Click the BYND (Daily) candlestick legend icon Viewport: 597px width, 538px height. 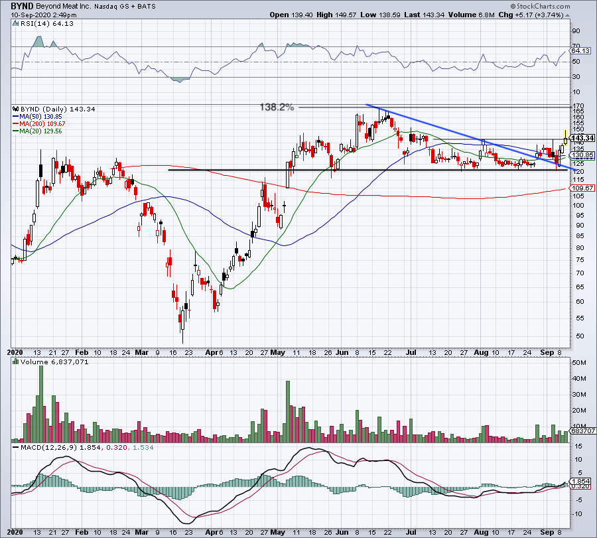point(16,109)
